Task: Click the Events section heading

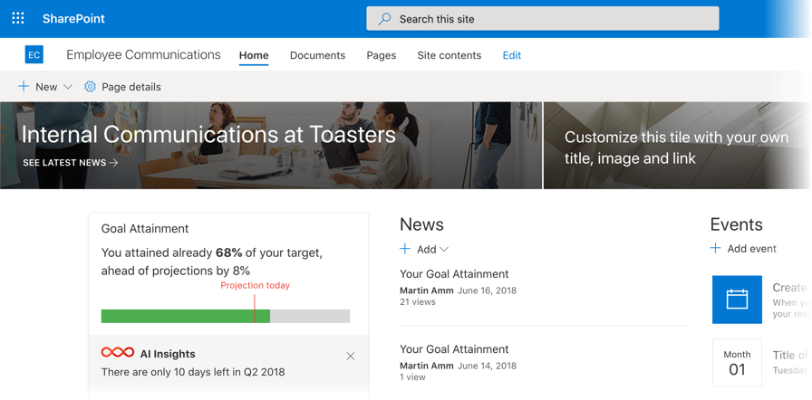Action: point(737,224)
